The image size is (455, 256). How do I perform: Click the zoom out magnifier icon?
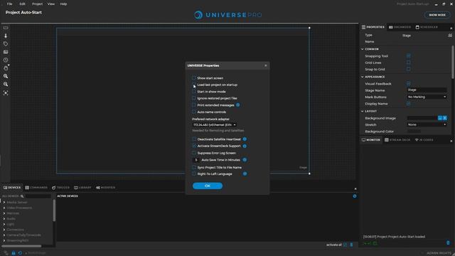pyautogui.click(x=6, y=84)
